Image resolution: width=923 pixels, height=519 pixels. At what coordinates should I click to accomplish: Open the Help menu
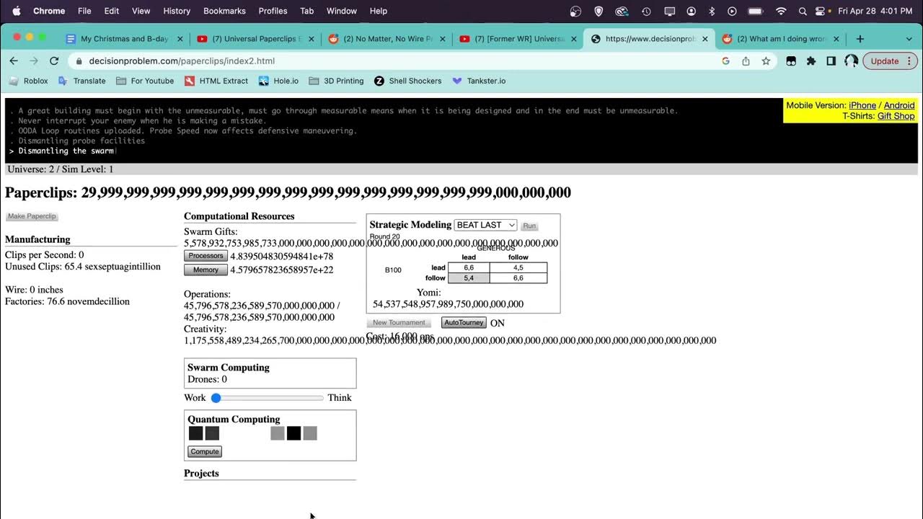click(x=379, y=11)
